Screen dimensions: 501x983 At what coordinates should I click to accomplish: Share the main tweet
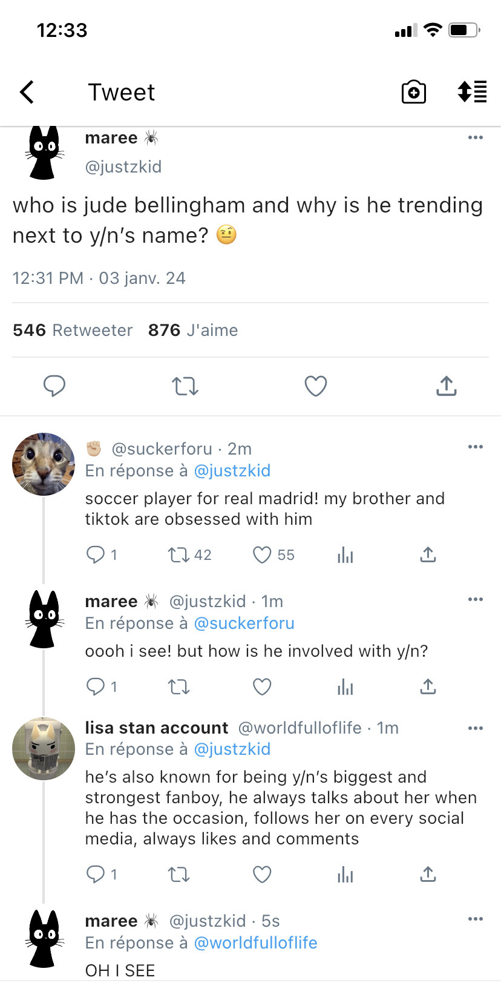(x=446, y=386)
